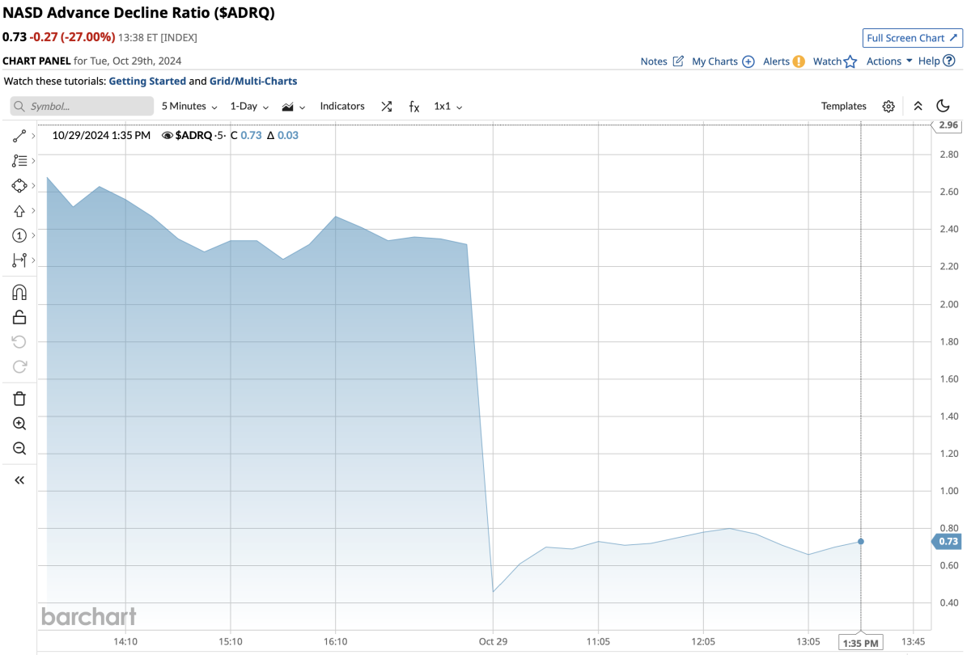Screen dimensions: 971x655
Task: Select the trend line drawing tool
Action: [x=19, y=137]
